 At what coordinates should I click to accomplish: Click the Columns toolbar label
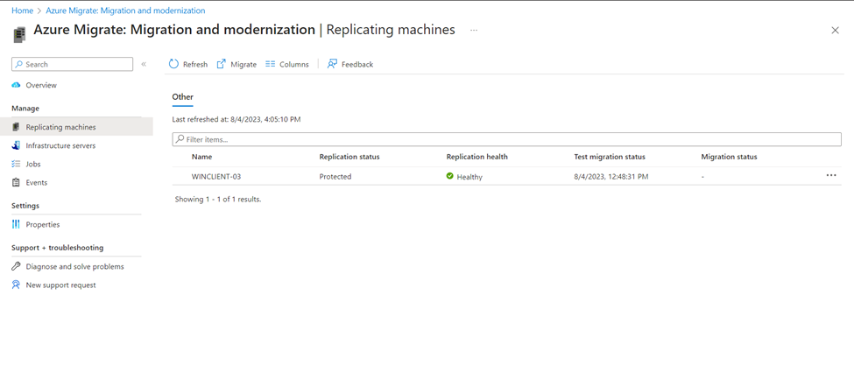tap(294, 64)
